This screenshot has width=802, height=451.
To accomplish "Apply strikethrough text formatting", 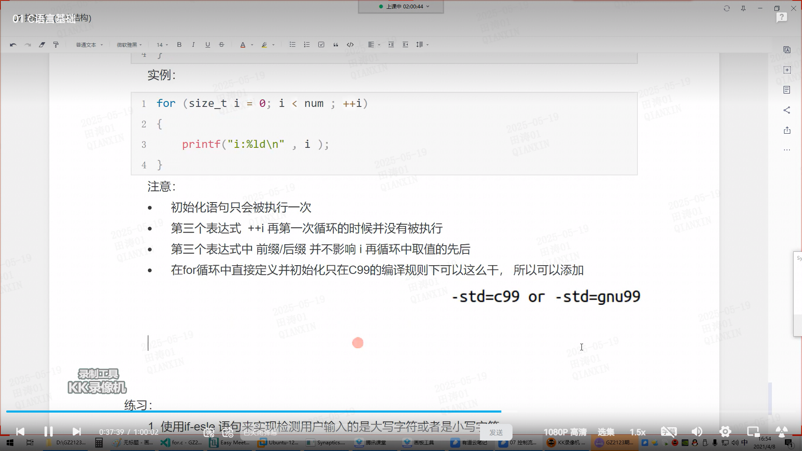I will click(x=221, y=45).
